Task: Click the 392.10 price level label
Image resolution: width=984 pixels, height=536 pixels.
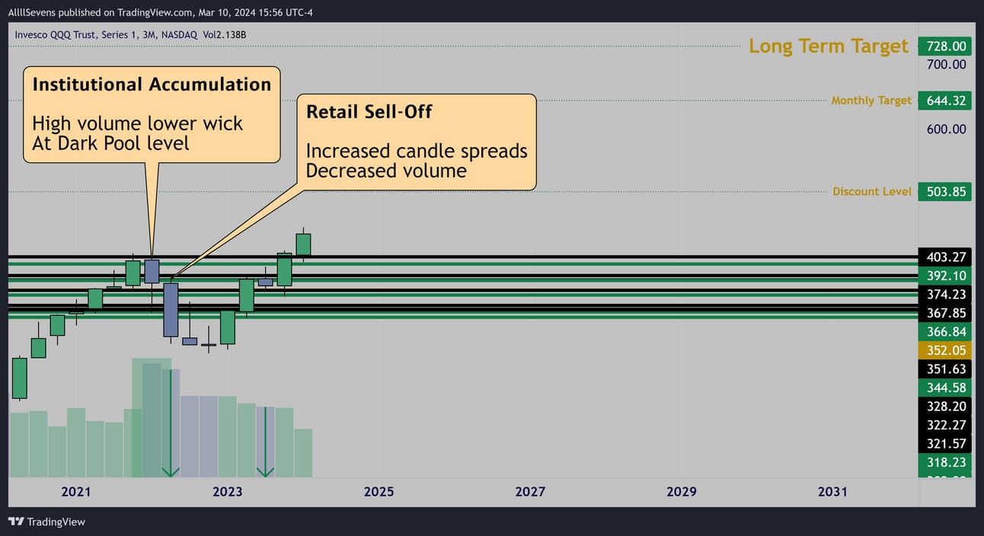Action: coord(946,276)
